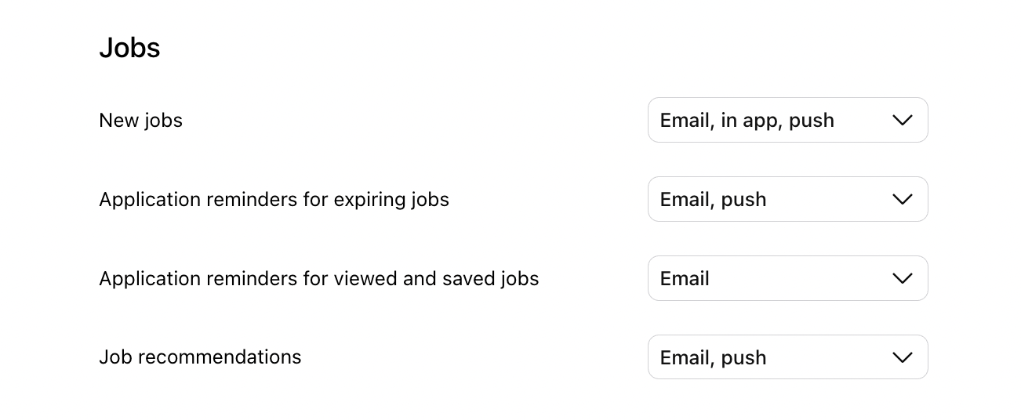Click the chevron arrow in New jobs dropdown
1021x420 pixels.
pyautogui.click(x=903, y=120)
